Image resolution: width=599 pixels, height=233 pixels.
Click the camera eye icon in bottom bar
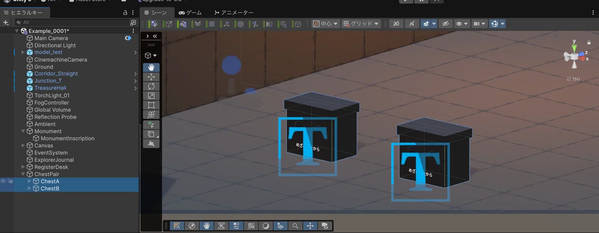click(x=325, y=226)
